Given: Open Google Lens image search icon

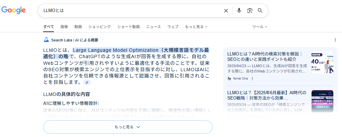Looking at the screenshot, I should pos(250,10).
